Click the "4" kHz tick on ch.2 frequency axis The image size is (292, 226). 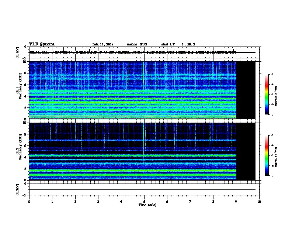click(26, 157)
